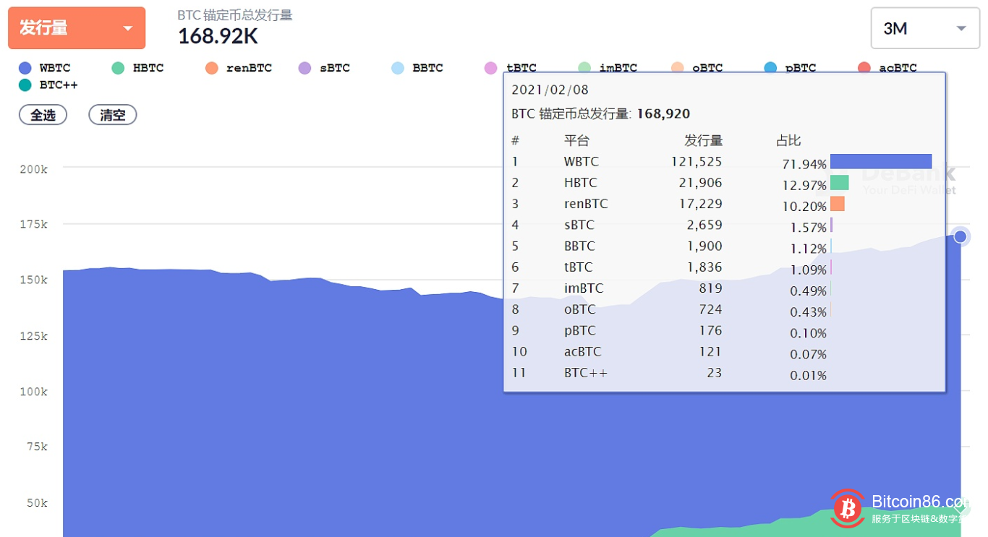Click the arrow on the orange 发行量 selector
The width and height of the screenshot is (988, 537).
pyautogui.click(x=127, y=27)
